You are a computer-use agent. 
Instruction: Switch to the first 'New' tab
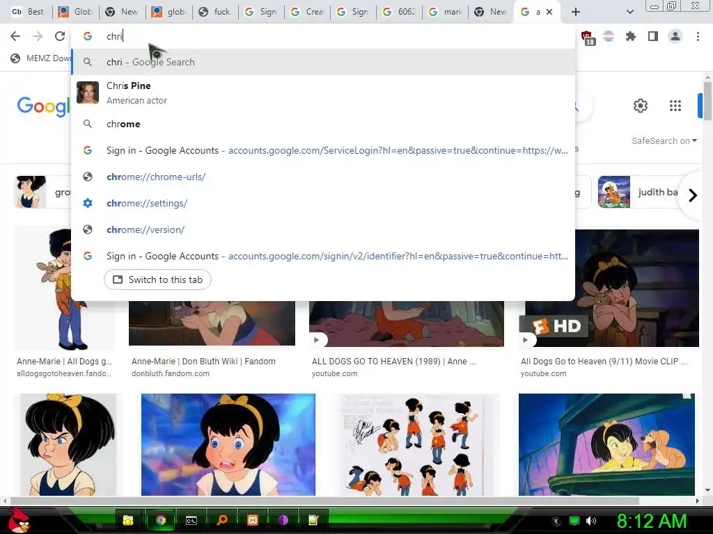point(122,12)
